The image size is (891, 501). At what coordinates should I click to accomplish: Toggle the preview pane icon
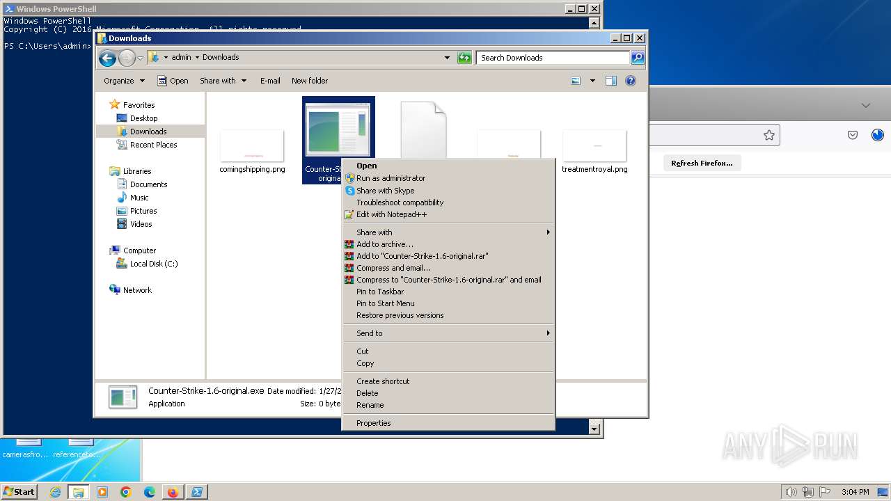pos(611,81)
